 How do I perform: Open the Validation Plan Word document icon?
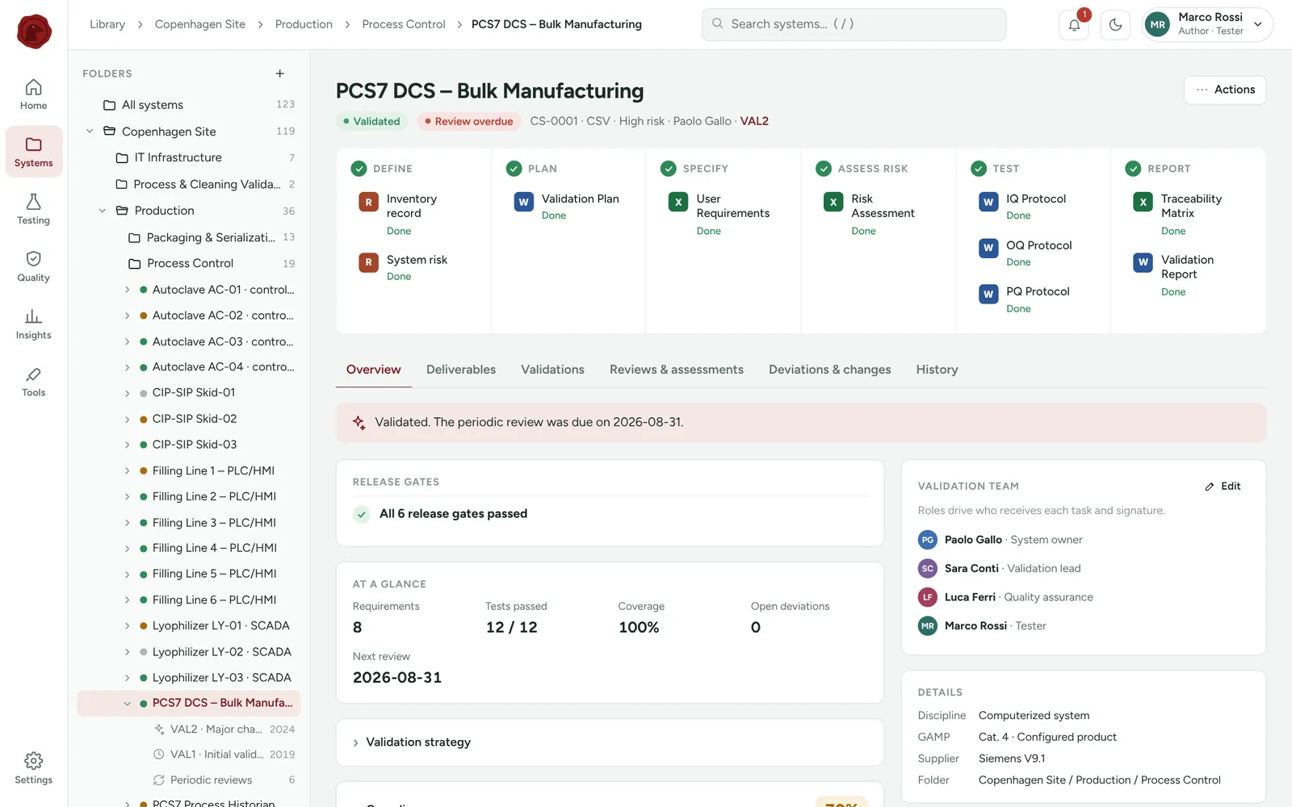523,202
